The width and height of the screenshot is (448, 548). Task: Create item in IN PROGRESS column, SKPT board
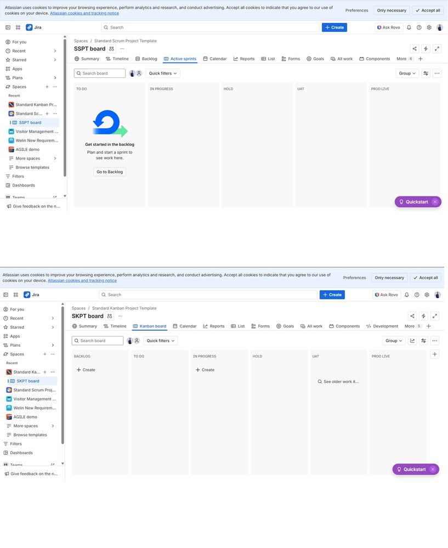tap(205, 370)
